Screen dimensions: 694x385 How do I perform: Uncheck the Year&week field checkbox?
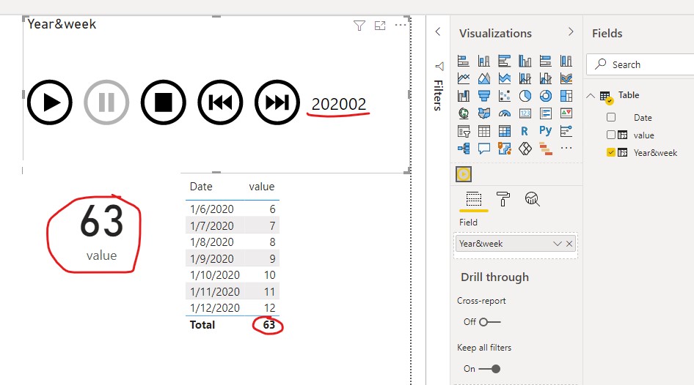point(611,153)
